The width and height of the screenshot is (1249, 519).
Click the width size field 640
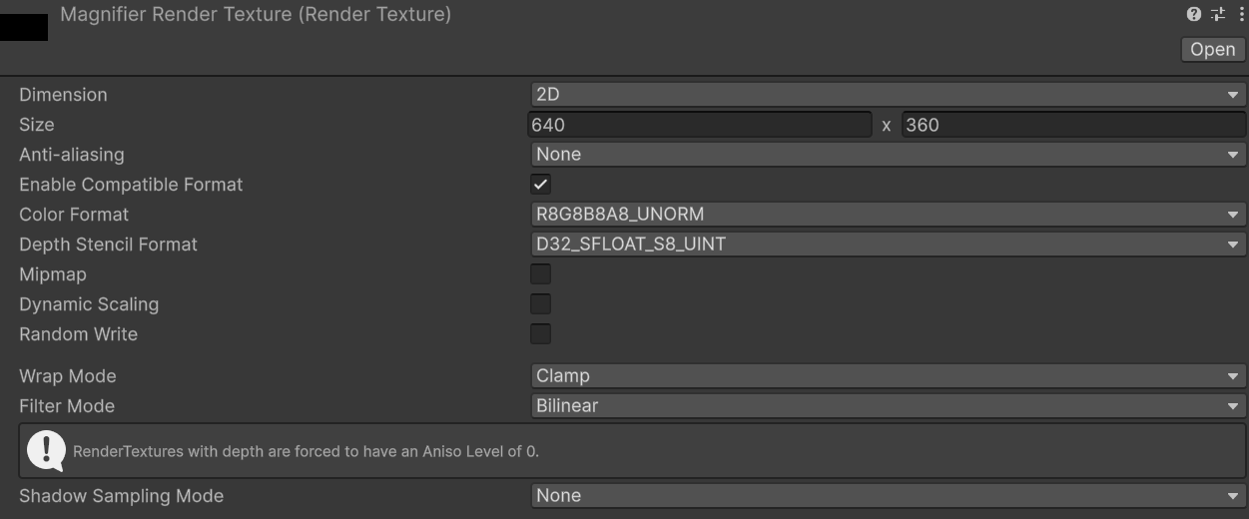click(x=700, y=125)
